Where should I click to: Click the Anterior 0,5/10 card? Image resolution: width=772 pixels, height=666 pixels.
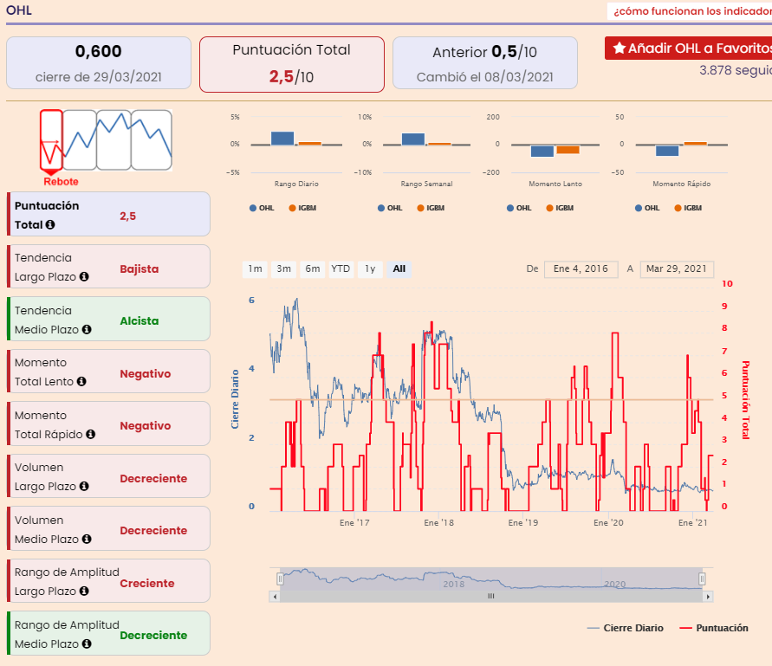tap(485, 63)
